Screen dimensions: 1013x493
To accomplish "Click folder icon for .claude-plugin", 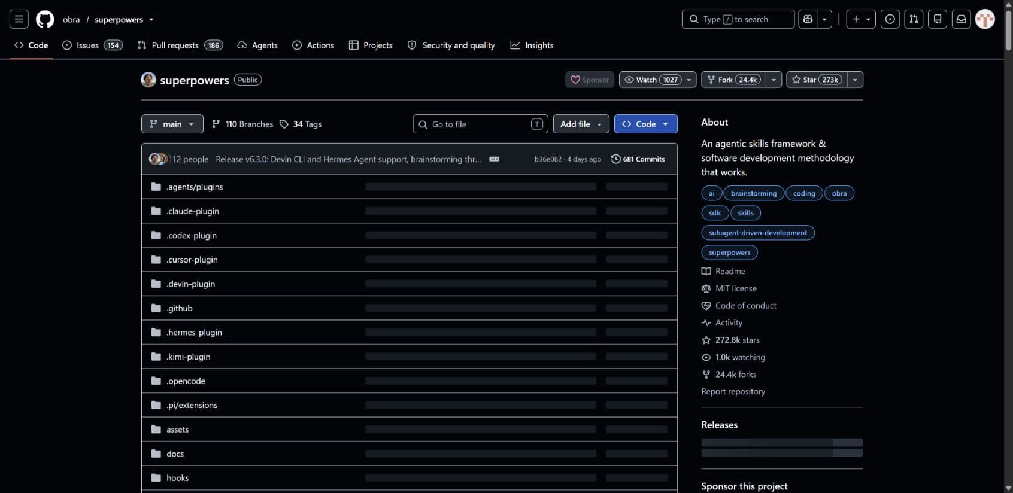I will 156,211.
